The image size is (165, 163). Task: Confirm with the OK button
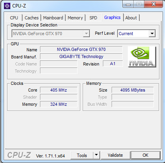point(146,155)
